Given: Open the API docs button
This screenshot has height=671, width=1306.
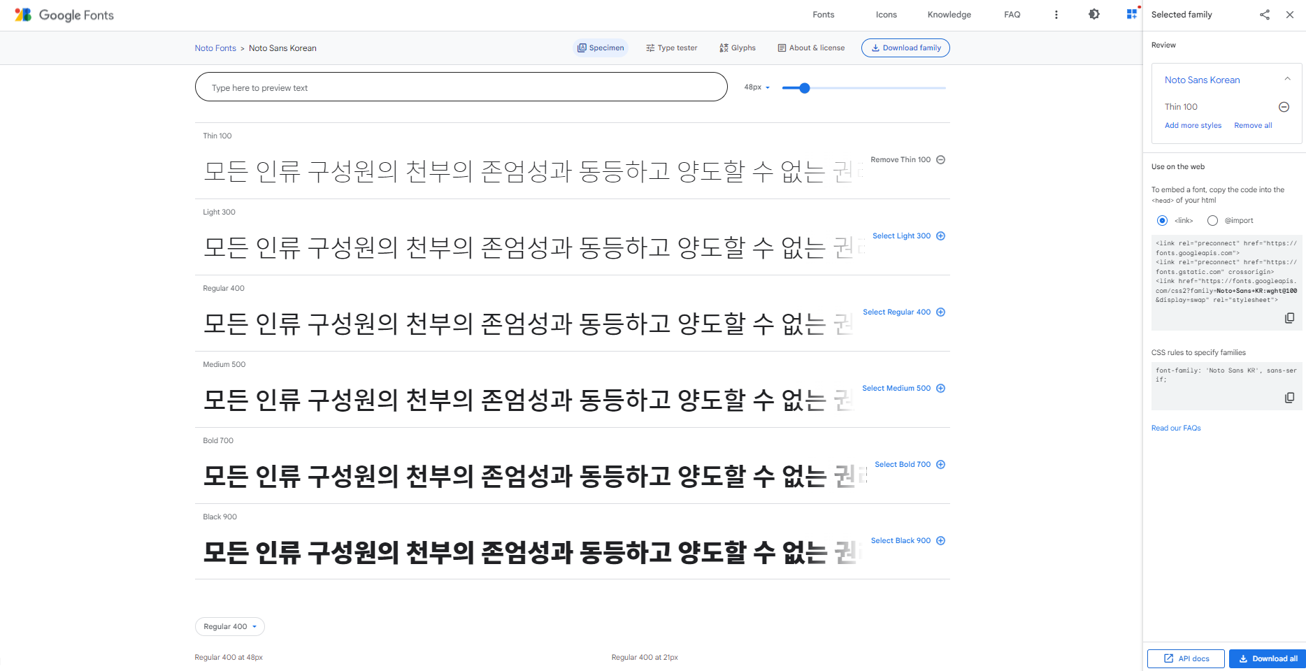Looking at the screenshot, I should [1186, 658].
